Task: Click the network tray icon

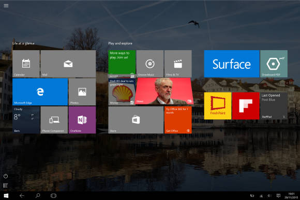Action: pos(261,196)
